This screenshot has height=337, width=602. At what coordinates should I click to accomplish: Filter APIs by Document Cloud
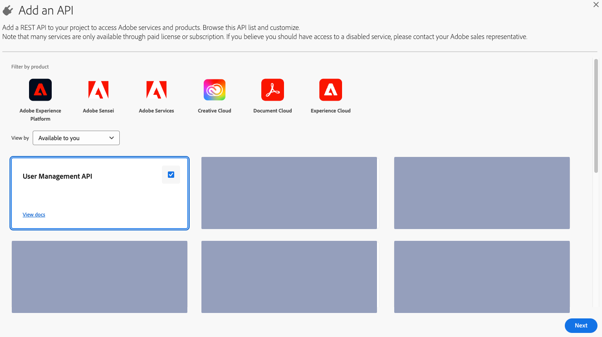(272, 90)
